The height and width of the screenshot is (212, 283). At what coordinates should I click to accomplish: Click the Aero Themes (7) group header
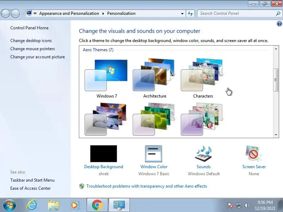[x=98, y=50]
